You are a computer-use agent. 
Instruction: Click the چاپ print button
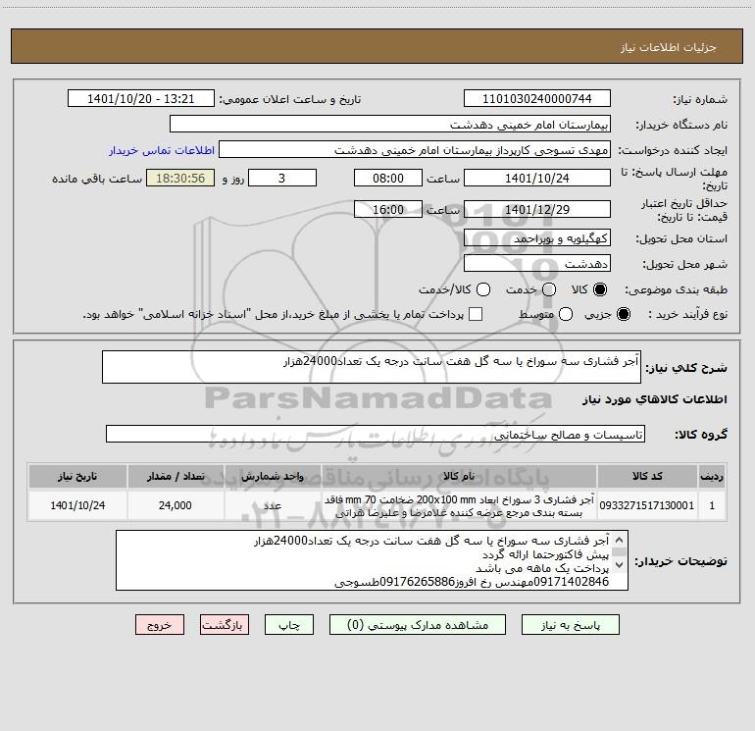(x=289, y=625)
